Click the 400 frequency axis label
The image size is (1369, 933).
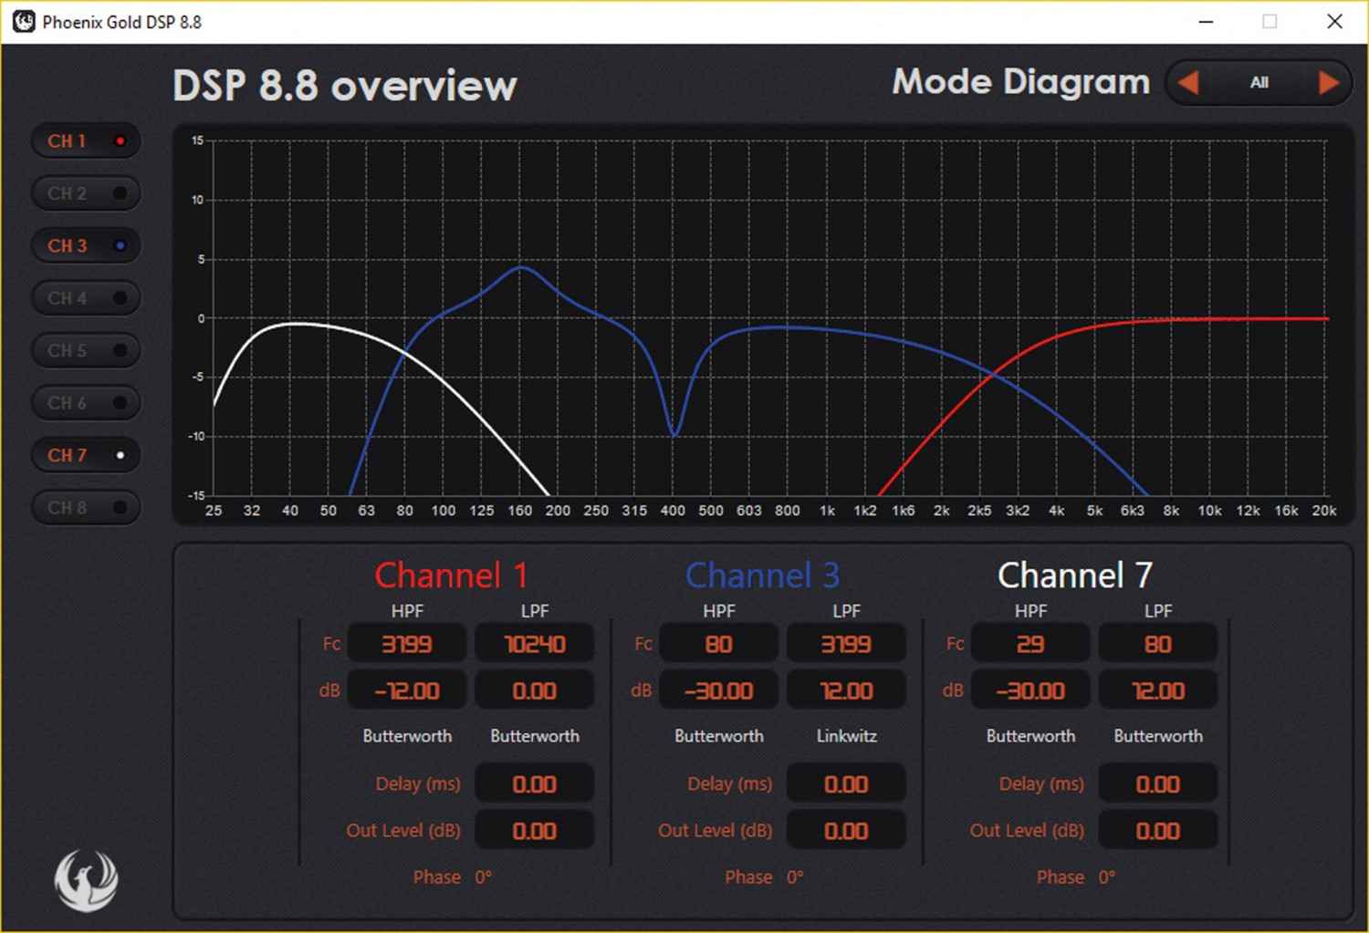pyautogui.click(x=673, y=511)
